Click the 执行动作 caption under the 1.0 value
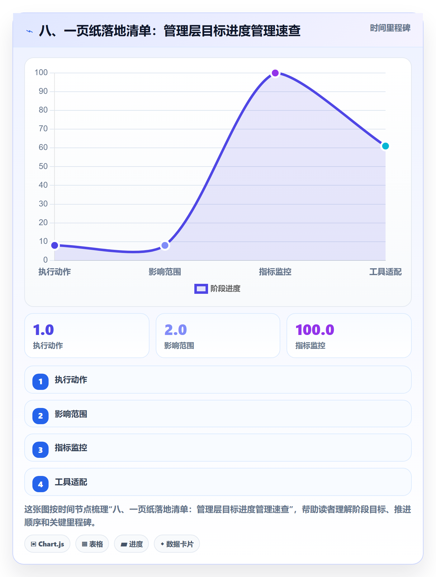 pyautogui.click(x=48, y=346)
